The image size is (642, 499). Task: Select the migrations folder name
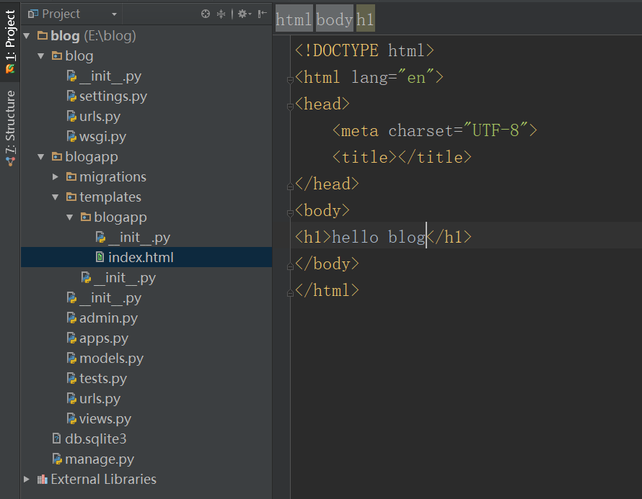point(113,177)
